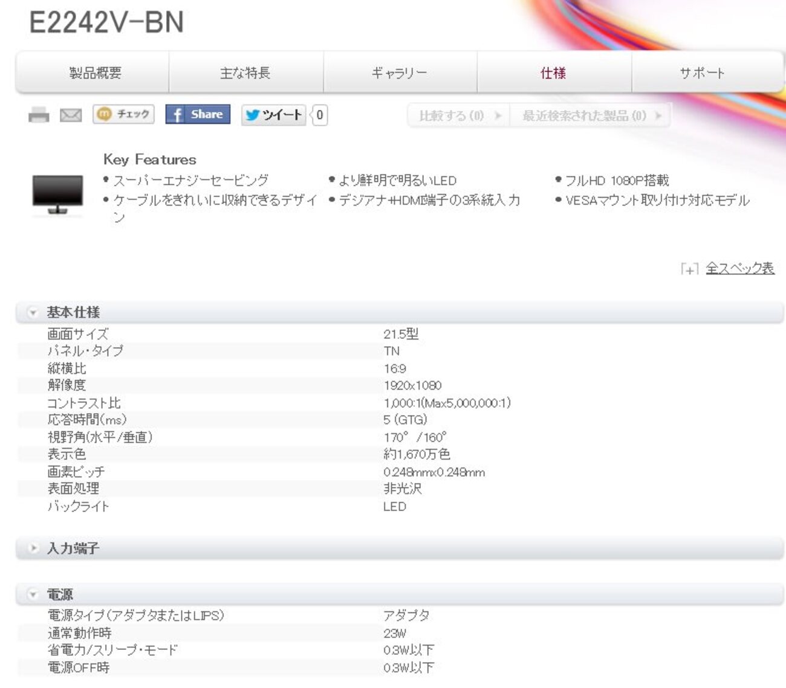This screenshot has width=786, height=688.
Task: Click the フルHD 1080P搭載 feature text
Action: pos(617,180)
